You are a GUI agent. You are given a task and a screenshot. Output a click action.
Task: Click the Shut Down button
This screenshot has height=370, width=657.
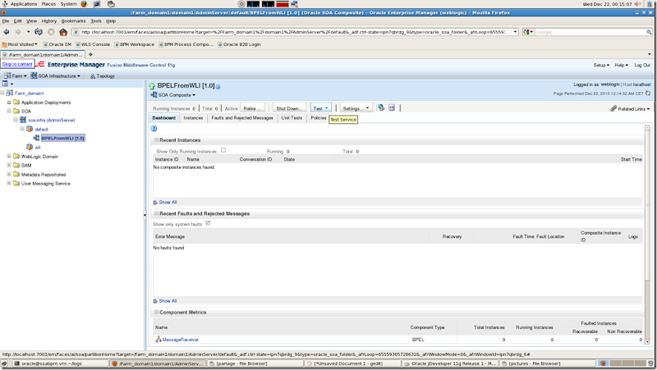click(x=289, y=108)
